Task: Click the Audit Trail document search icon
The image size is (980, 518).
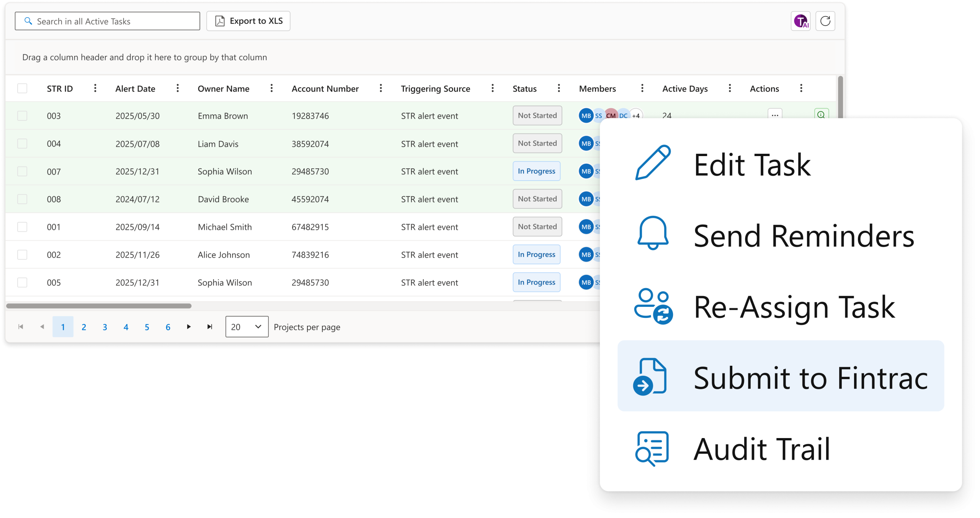Action: 652,448
